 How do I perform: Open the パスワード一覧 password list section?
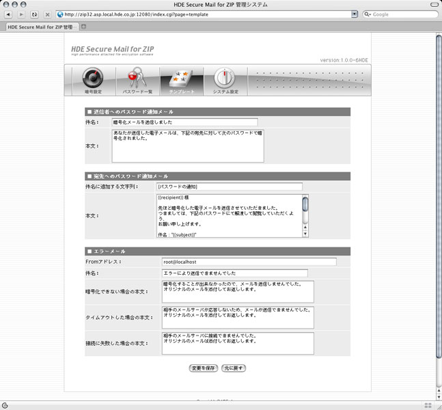tap(137, 81)
